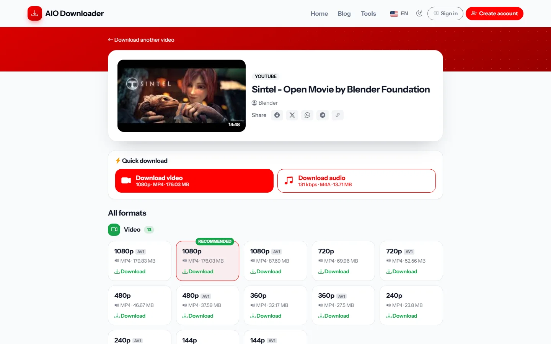Click the AIO Downloader logo icon
This screenshot has width=551, height=344.
click(35, 13)
